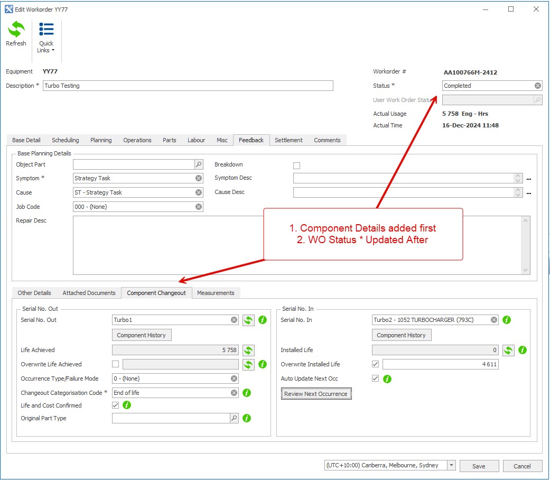Image resolution: width=550 pixels, height=480 pixels.
Task: Click info icon beside Serial No. In
Action: [x=507, y=320]
